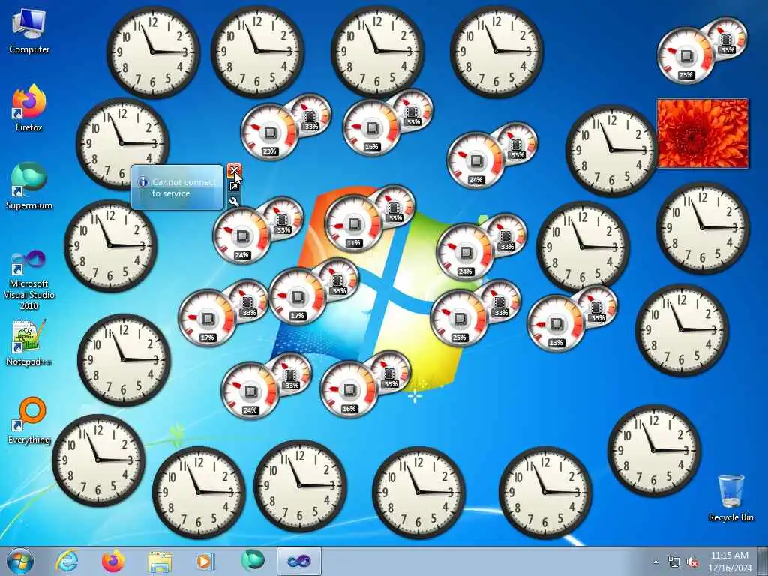Switch to Visual Studio taskbar button

pos(298,561)
